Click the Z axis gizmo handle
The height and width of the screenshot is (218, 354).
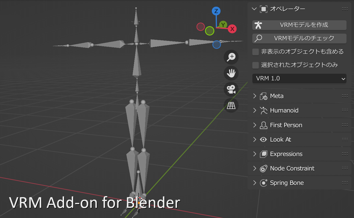216,11
